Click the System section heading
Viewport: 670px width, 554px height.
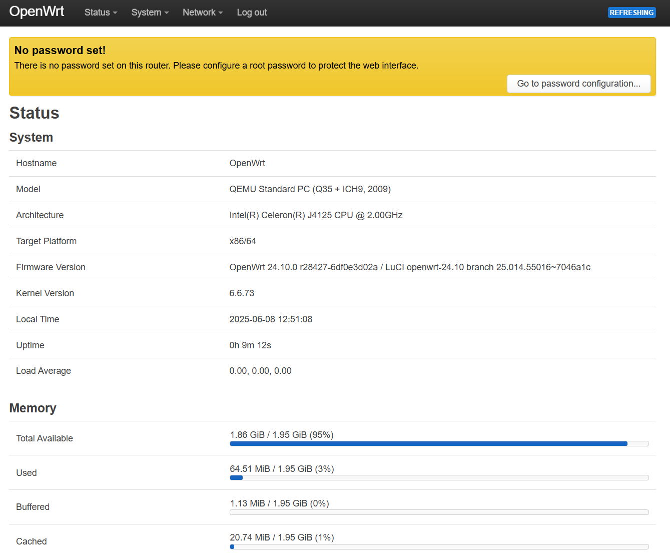[x=31, y=138]
